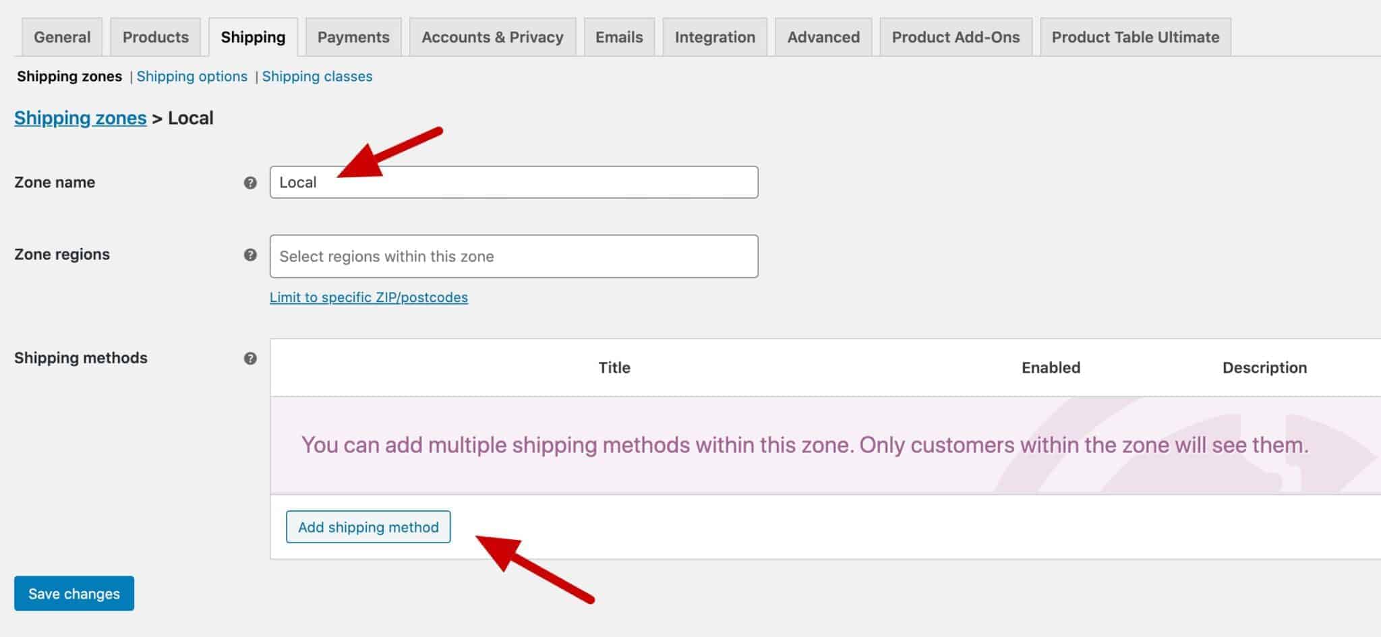Open the Zone regions help tooltip
Screen dimensions: 1381x637
click(249, 255)
